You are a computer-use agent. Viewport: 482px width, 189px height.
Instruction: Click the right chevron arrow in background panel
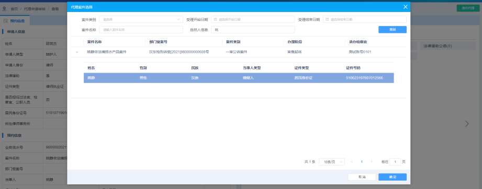tap(467, 124)
